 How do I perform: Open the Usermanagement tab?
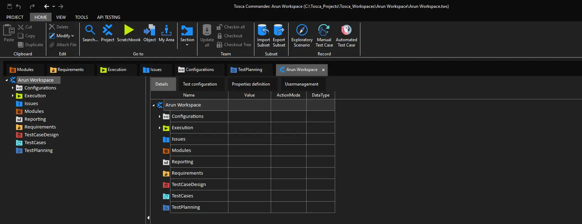click(301, 84)
